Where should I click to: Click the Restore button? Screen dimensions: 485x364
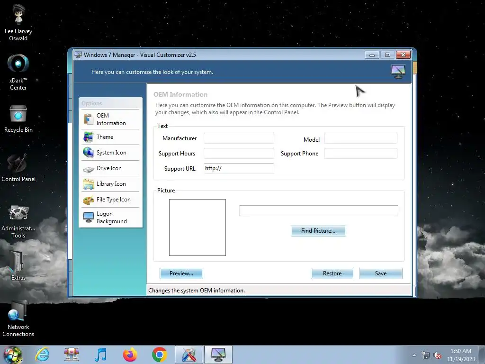pyautogui.click(x=332, y=273)
